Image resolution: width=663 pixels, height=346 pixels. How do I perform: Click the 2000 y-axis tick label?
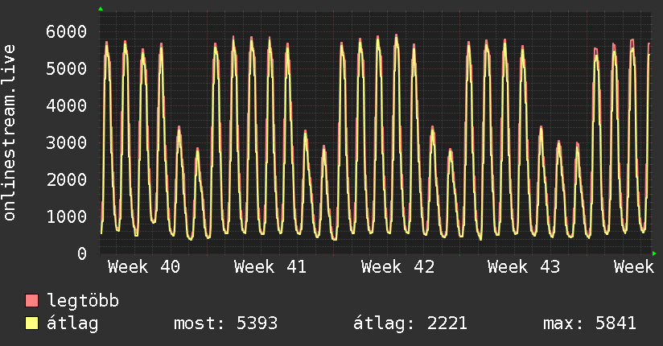coord(67,179)
